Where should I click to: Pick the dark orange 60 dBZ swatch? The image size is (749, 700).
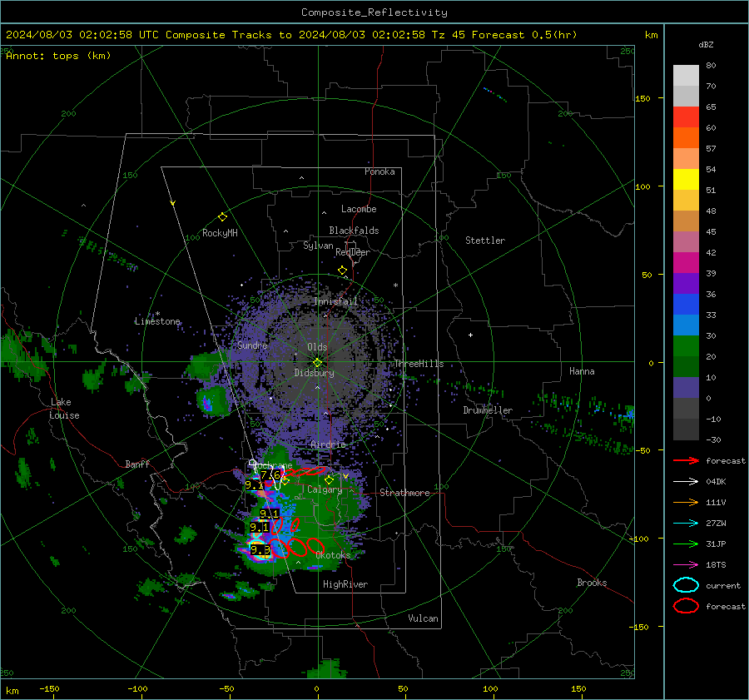tap(686, 137)
